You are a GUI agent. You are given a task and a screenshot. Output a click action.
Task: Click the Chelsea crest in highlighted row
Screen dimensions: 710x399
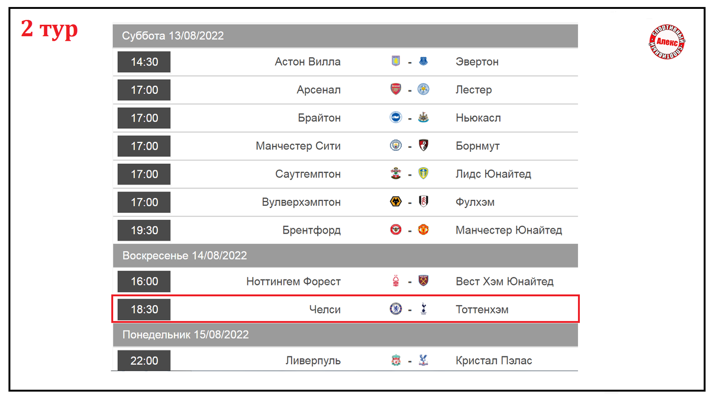tap(396, 309)
